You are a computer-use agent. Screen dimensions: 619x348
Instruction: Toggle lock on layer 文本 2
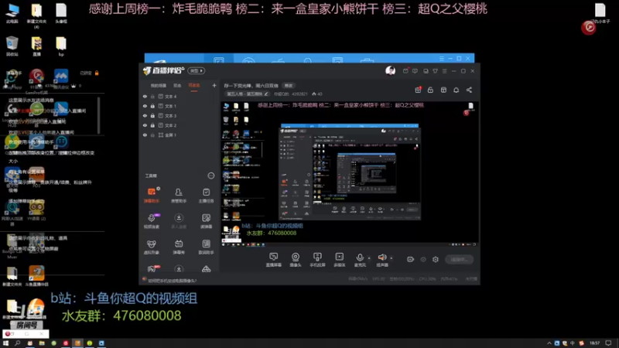(152, 125)
